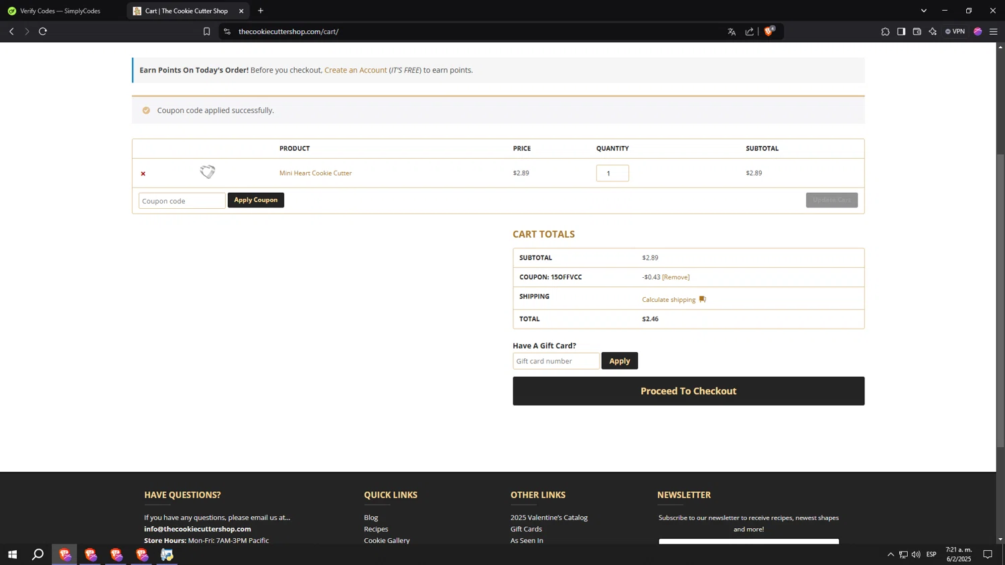
Task: Reload the cart page
Action: pos(43,31)
